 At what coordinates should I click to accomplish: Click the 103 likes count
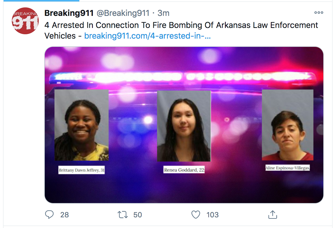coord(213,215)
